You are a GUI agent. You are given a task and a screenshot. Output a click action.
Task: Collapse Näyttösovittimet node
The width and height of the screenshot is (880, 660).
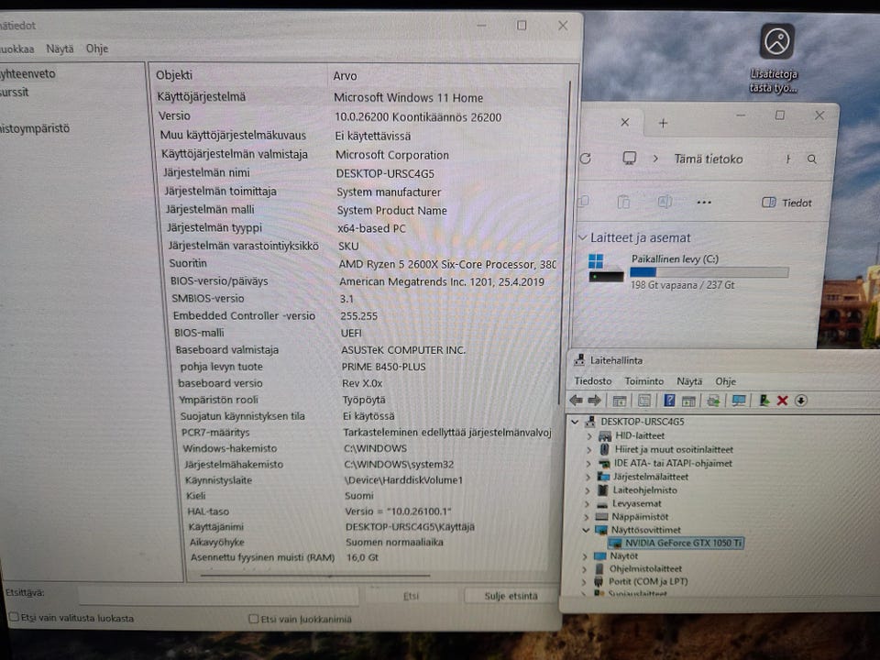pos(586,530)
